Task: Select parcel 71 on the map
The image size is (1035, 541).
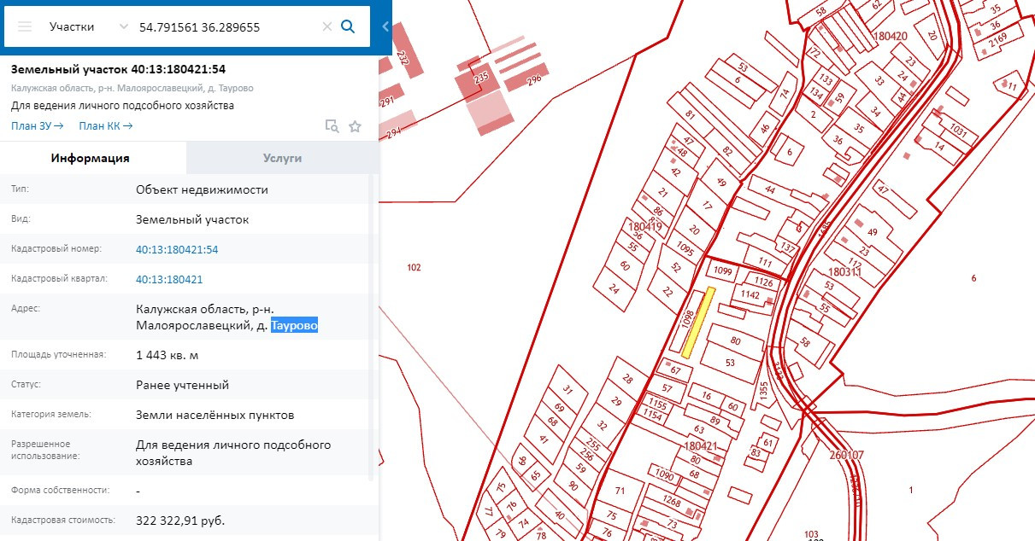Action: (x=620, y=491)
